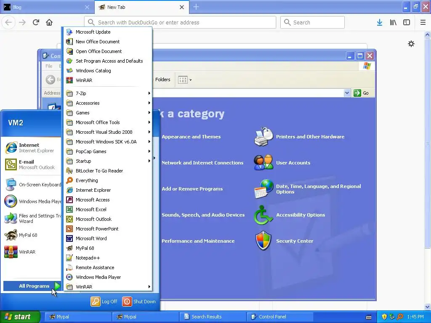Click the DuckDuckGo address bar
This screenshot has height=323, width=431.
[180, 22]
